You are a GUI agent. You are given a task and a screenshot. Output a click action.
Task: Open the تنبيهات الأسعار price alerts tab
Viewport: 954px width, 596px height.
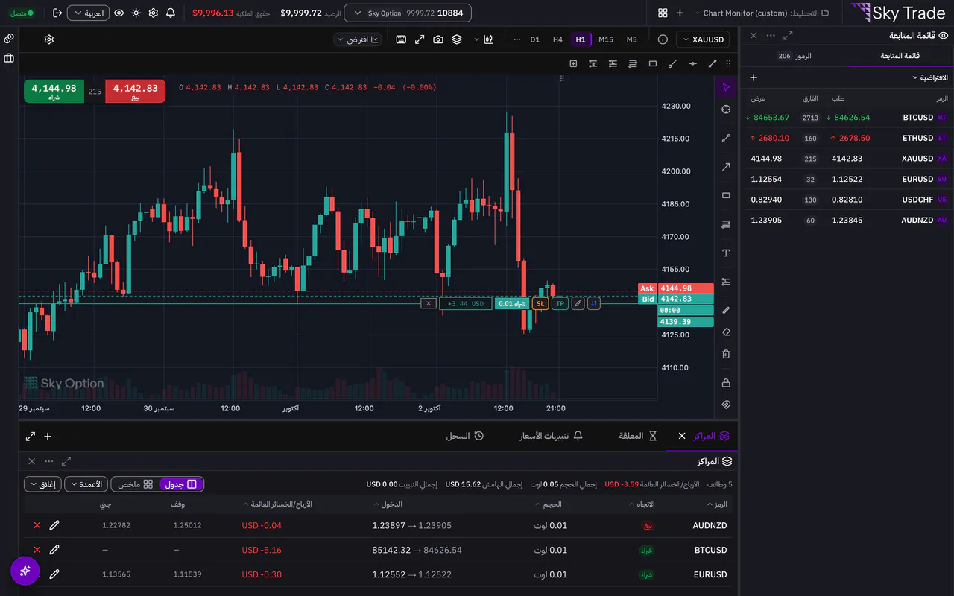[551, 436]
